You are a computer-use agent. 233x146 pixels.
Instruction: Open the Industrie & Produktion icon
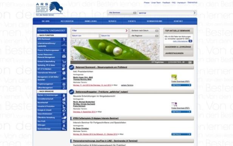coord(64,106)
